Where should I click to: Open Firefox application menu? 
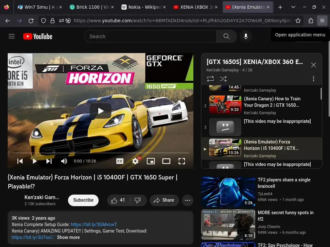(322, 21)
